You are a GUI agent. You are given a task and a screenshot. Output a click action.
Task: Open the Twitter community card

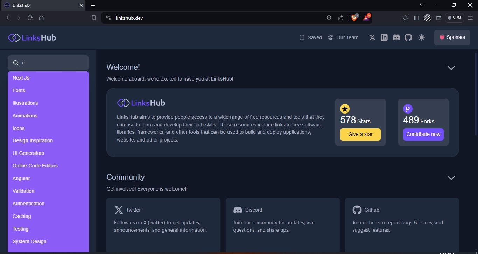163,225
